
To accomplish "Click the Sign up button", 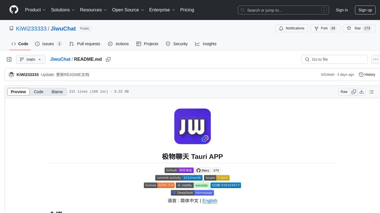I will 365,10.
